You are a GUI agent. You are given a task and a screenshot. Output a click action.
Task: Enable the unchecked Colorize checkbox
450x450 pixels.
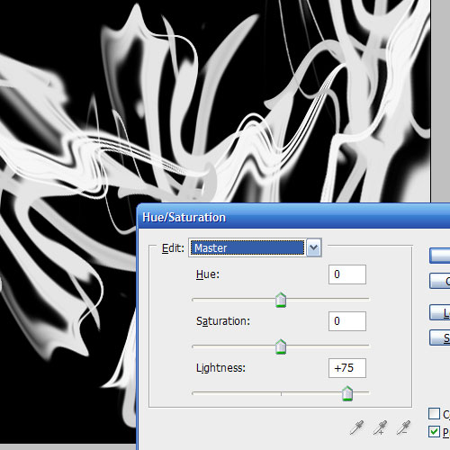pyautogui.click(x=434, y=413)
